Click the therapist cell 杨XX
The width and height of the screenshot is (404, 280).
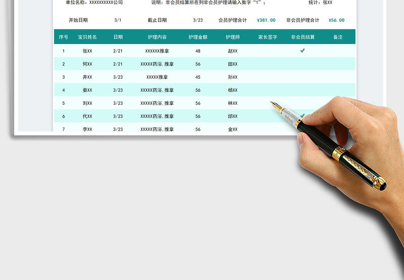[233, 90]
